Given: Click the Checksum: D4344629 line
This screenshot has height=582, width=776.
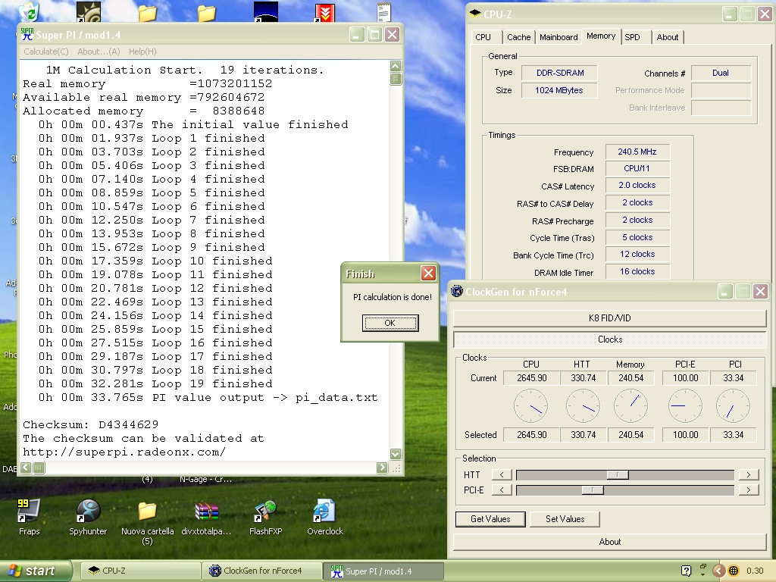Looking at the screenshot, I should (91, 424).
